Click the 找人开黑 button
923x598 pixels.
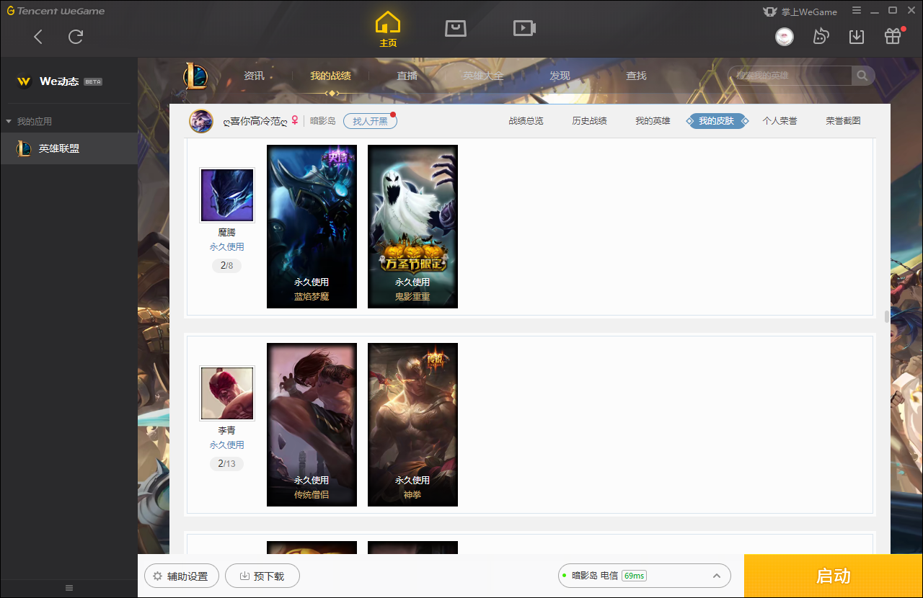click(370, 121)
